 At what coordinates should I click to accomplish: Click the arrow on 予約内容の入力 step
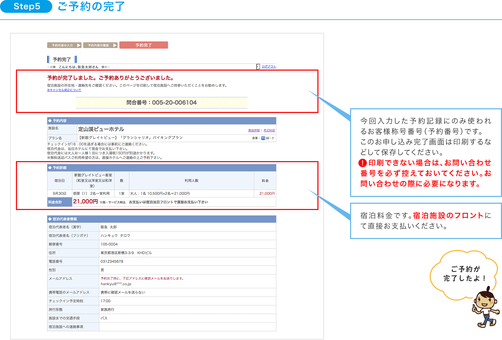pyautogui.click(x=79, y=45)
